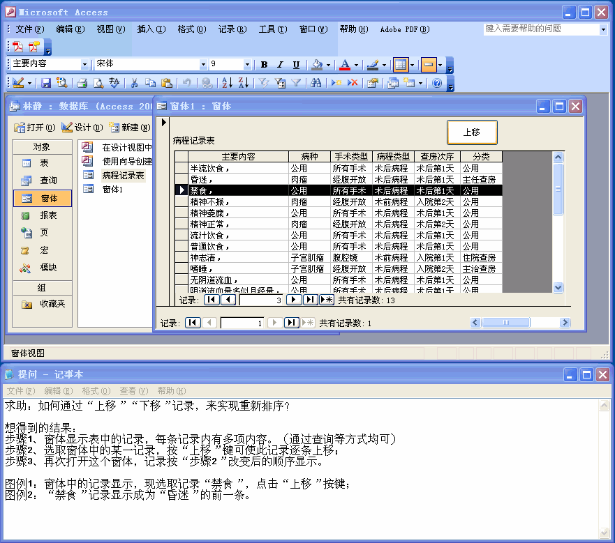
Task: Sort records ascending with the A-Z icon
Action: [x=227, y=83]
